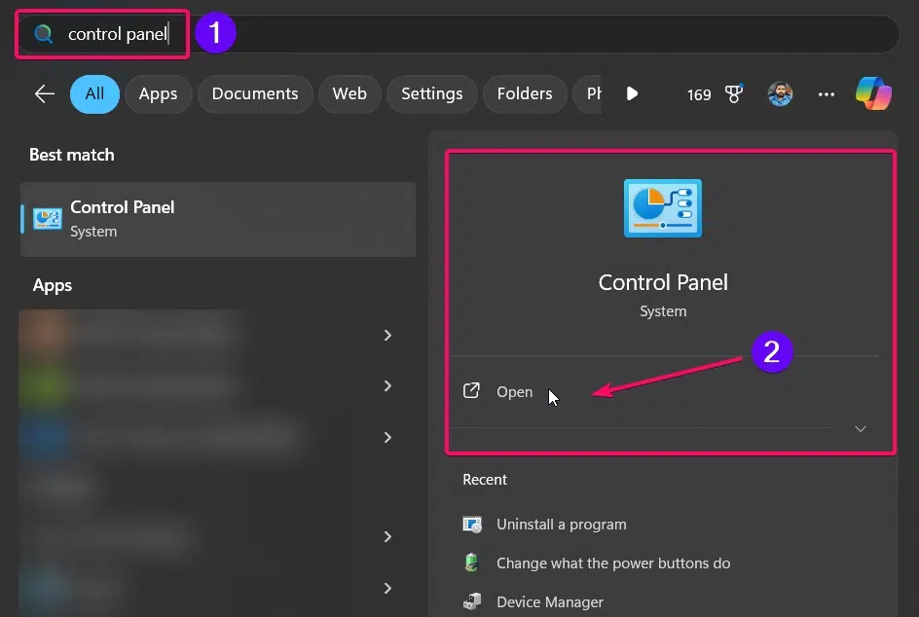The width and height of the screenshot is (919, 617).
Task: Click the Device Manager icon
Action: [472, 601]
